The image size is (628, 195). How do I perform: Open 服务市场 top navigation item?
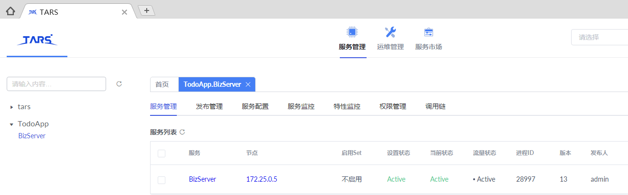429,47
